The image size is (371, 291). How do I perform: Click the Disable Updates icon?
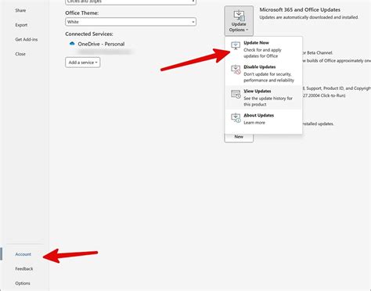pos(236,70)
